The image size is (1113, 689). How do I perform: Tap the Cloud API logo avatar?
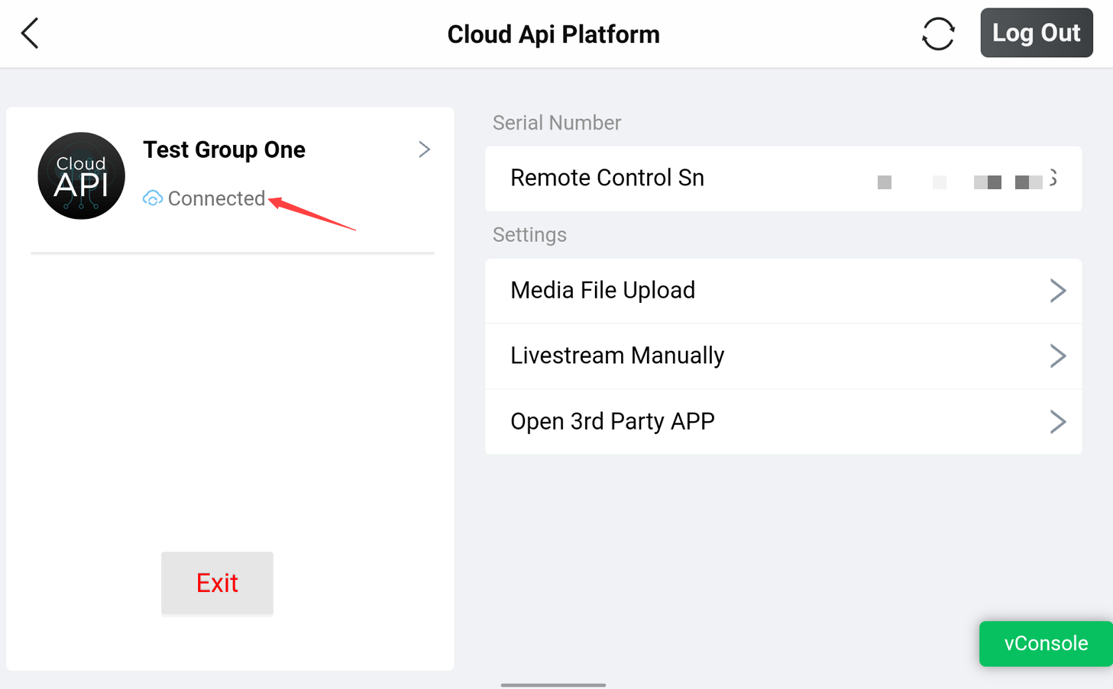(81, 175)
